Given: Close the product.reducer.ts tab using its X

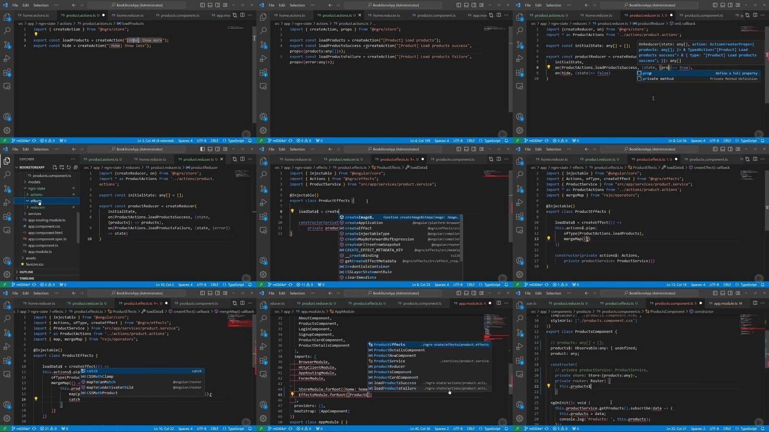Looking at the screenshot, I should click(x=222, y=159).
